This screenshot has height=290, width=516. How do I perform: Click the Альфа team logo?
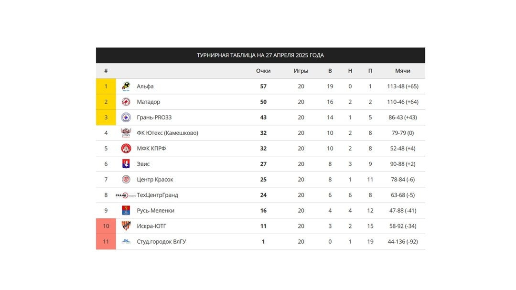(x=126, y=86)
